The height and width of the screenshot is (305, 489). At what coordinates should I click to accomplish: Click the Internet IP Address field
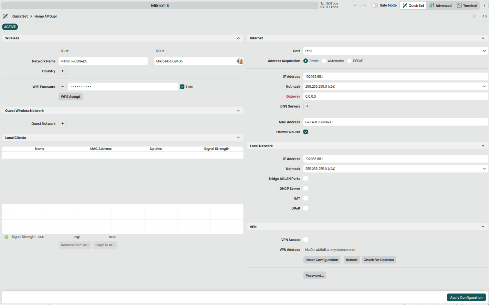point(395,77)
